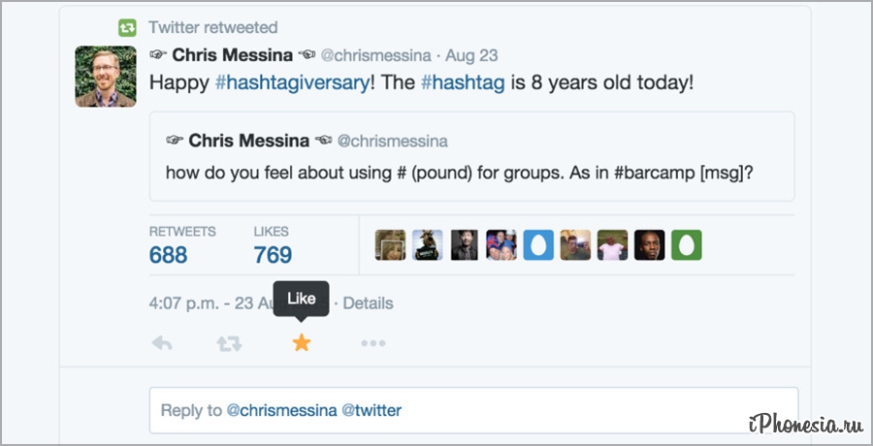This screenshot has height=446, width=873.
Task: Open the #hashtag link in tweet
Action: (x=463, y=82)
